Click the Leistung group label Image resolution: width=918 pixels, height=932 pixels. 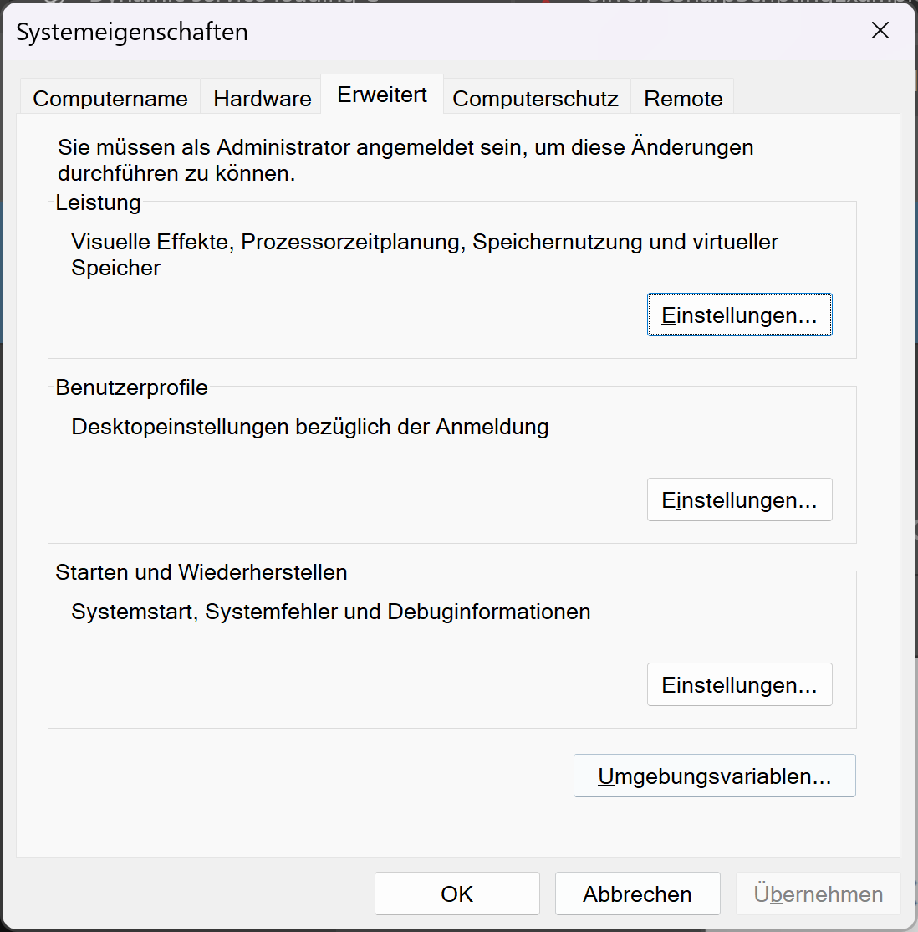(99, 202)
